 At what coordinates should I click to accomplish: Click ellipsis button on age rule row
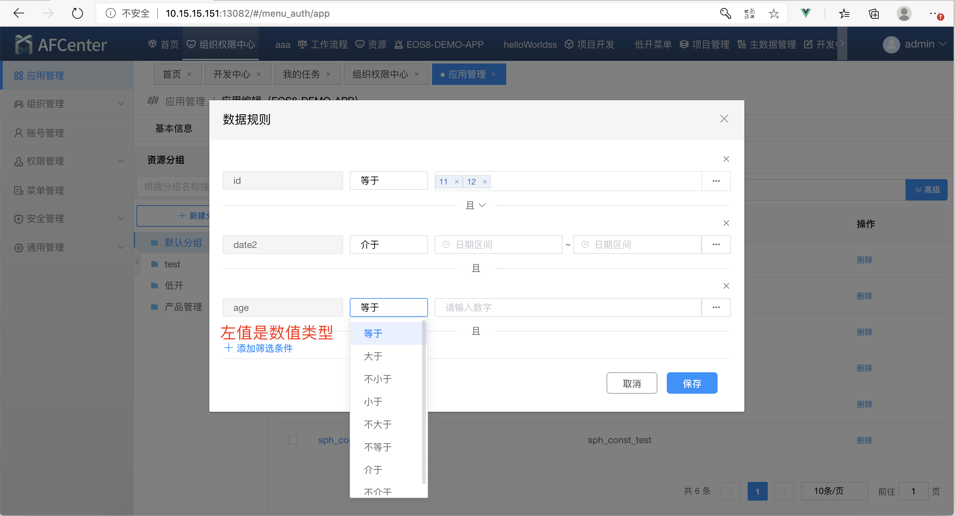pos(716,307)
